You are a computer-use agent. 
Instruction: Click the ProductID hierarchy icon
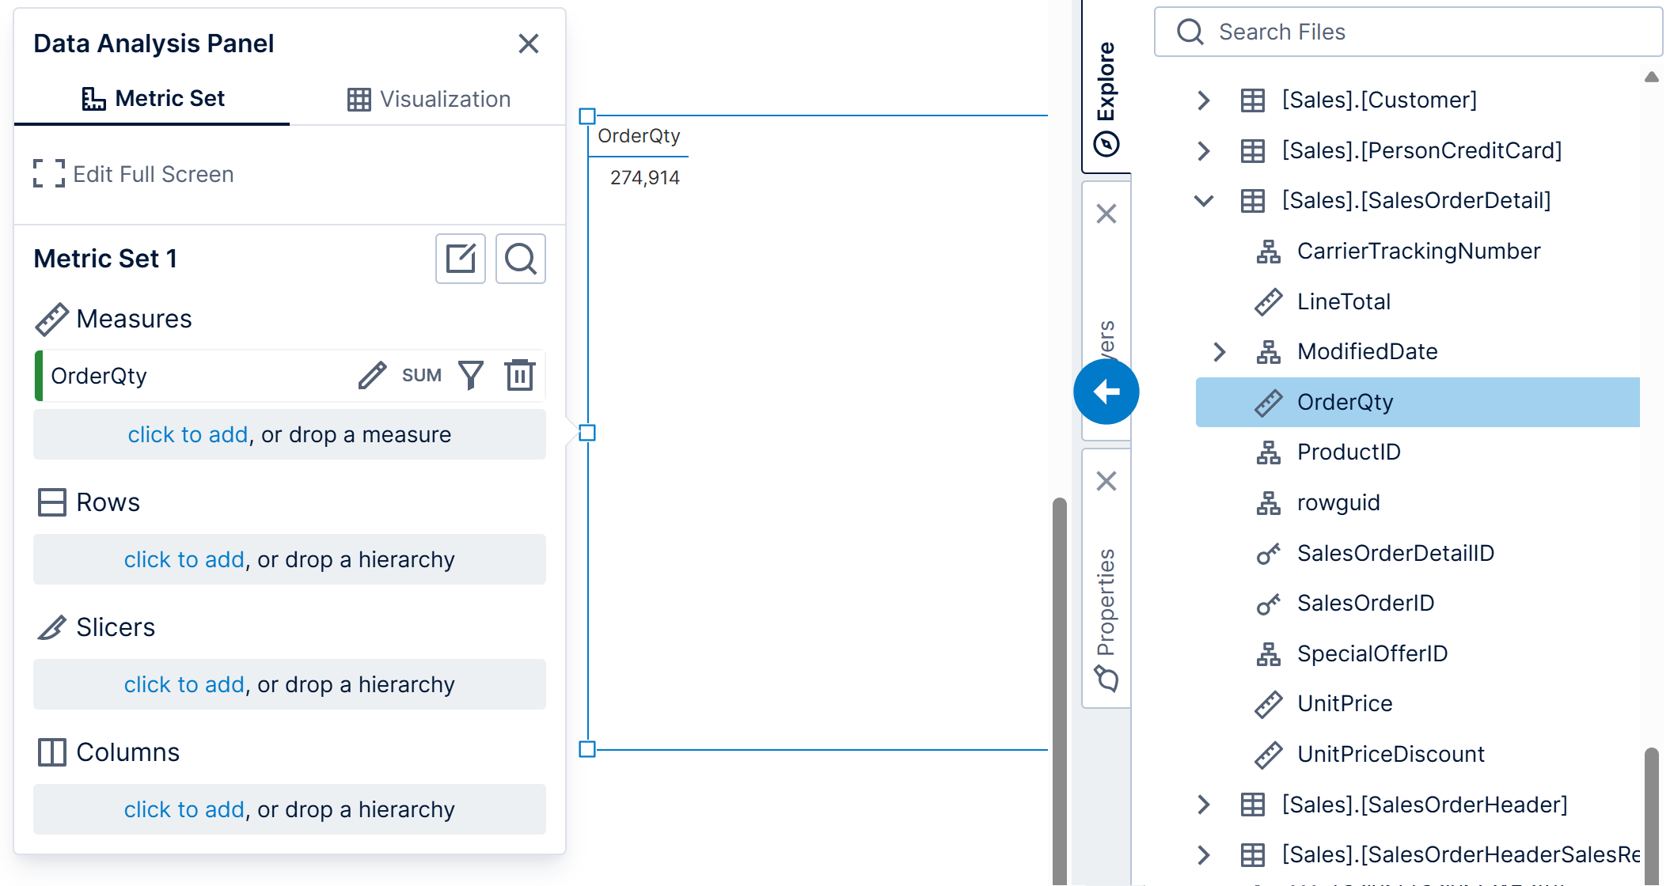(1269, 452)
